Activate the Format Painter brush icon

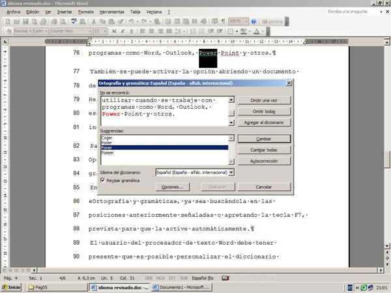[120, 21]
